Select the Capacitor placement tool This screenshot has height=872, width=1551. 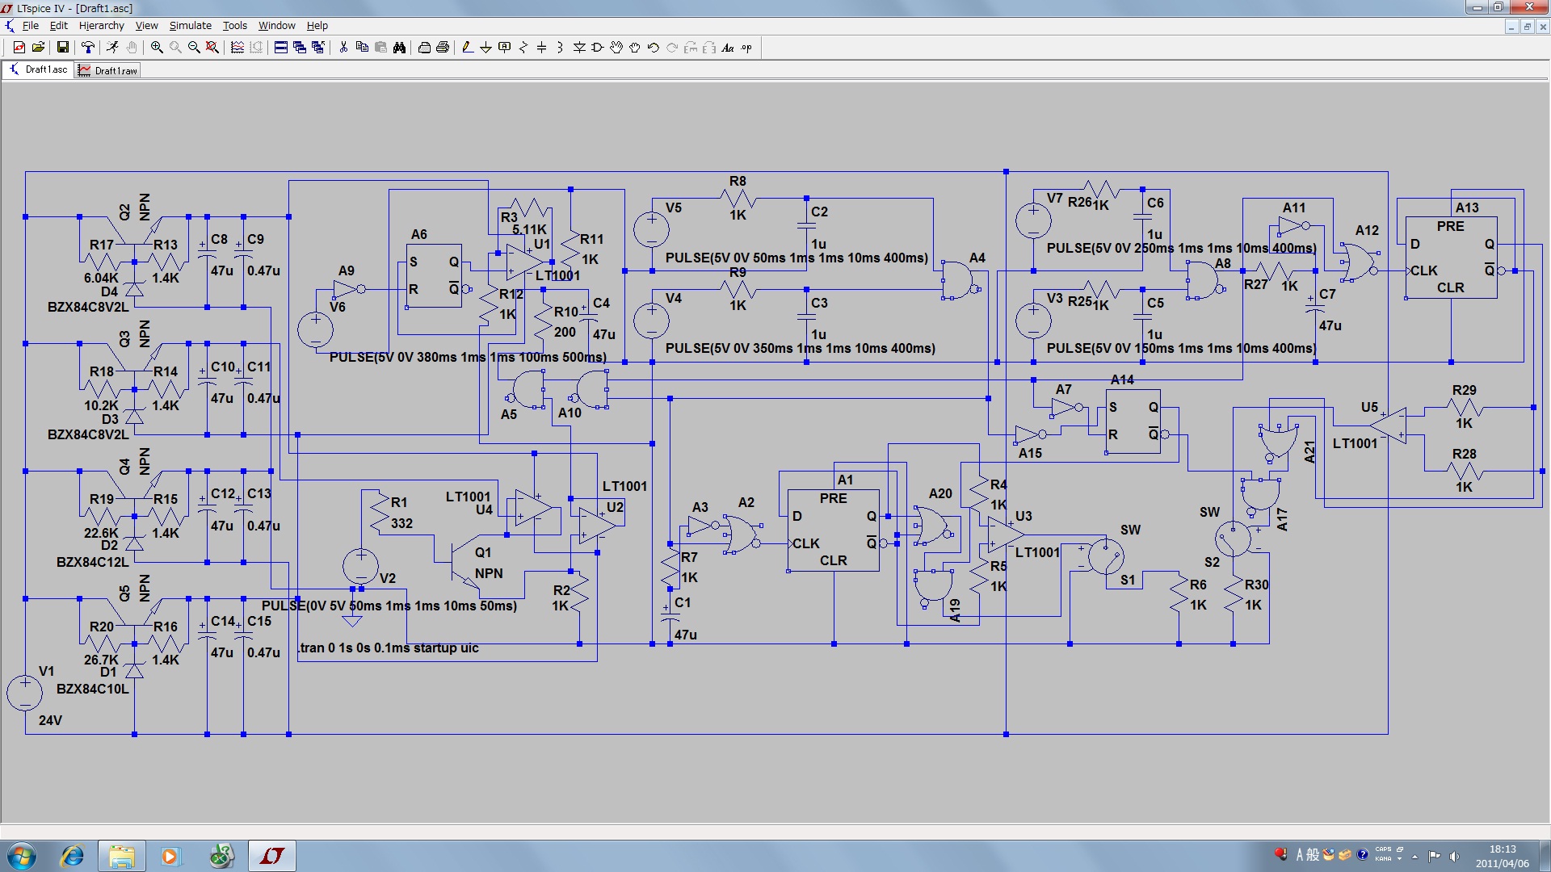pos(541,48)
